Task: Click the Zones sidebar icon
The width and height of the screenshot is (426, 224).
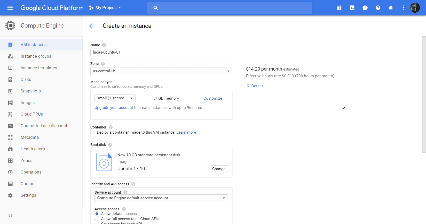Action: (x=10, y=161)
